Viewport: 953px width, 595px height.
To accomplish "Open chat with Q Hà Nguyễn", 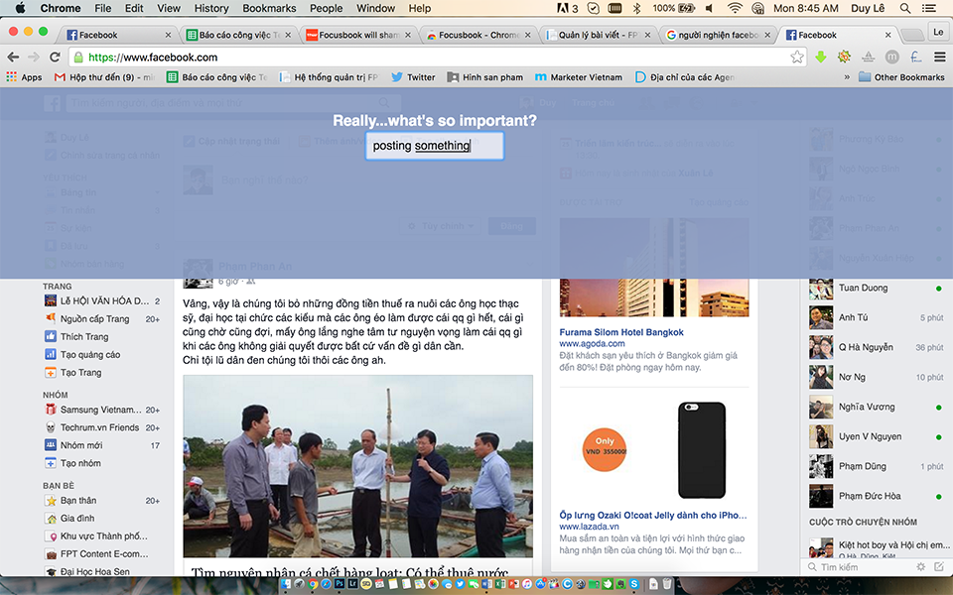I will pyautogui.click(x=877, y=347).
